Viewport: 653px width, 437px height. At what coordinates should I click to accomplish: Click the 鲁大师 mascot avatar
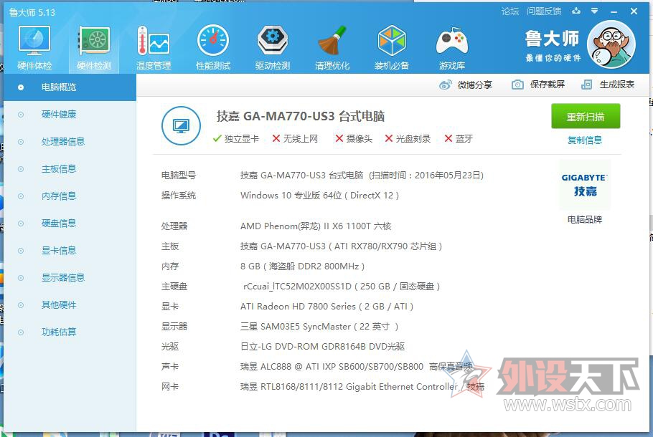tap(611, 44)
